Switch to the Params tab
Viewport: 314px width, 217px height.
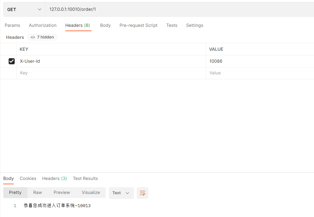13,25
